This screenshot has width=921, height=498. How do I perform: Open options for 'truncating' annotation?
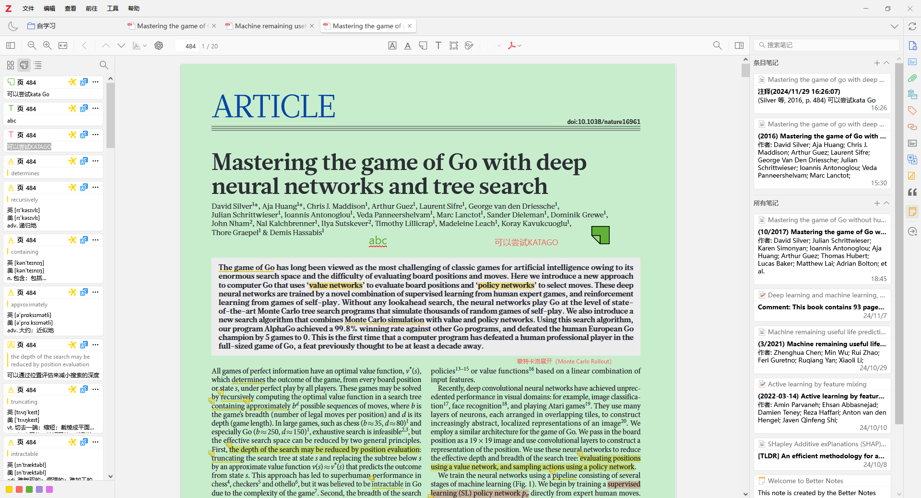click(95, 389)
